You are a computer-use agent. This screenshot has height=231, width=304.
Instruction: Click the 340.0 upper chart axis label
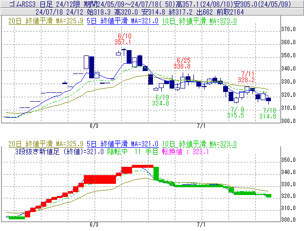tap(288, 69)
